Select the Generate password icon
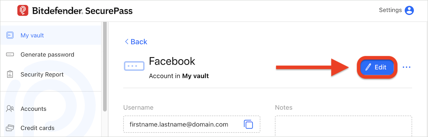Screen dimensions: 428x137 pos(10,55)
